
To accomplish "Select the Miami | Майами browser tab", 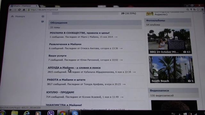I will pyautogui.click(x=23, y=6).
